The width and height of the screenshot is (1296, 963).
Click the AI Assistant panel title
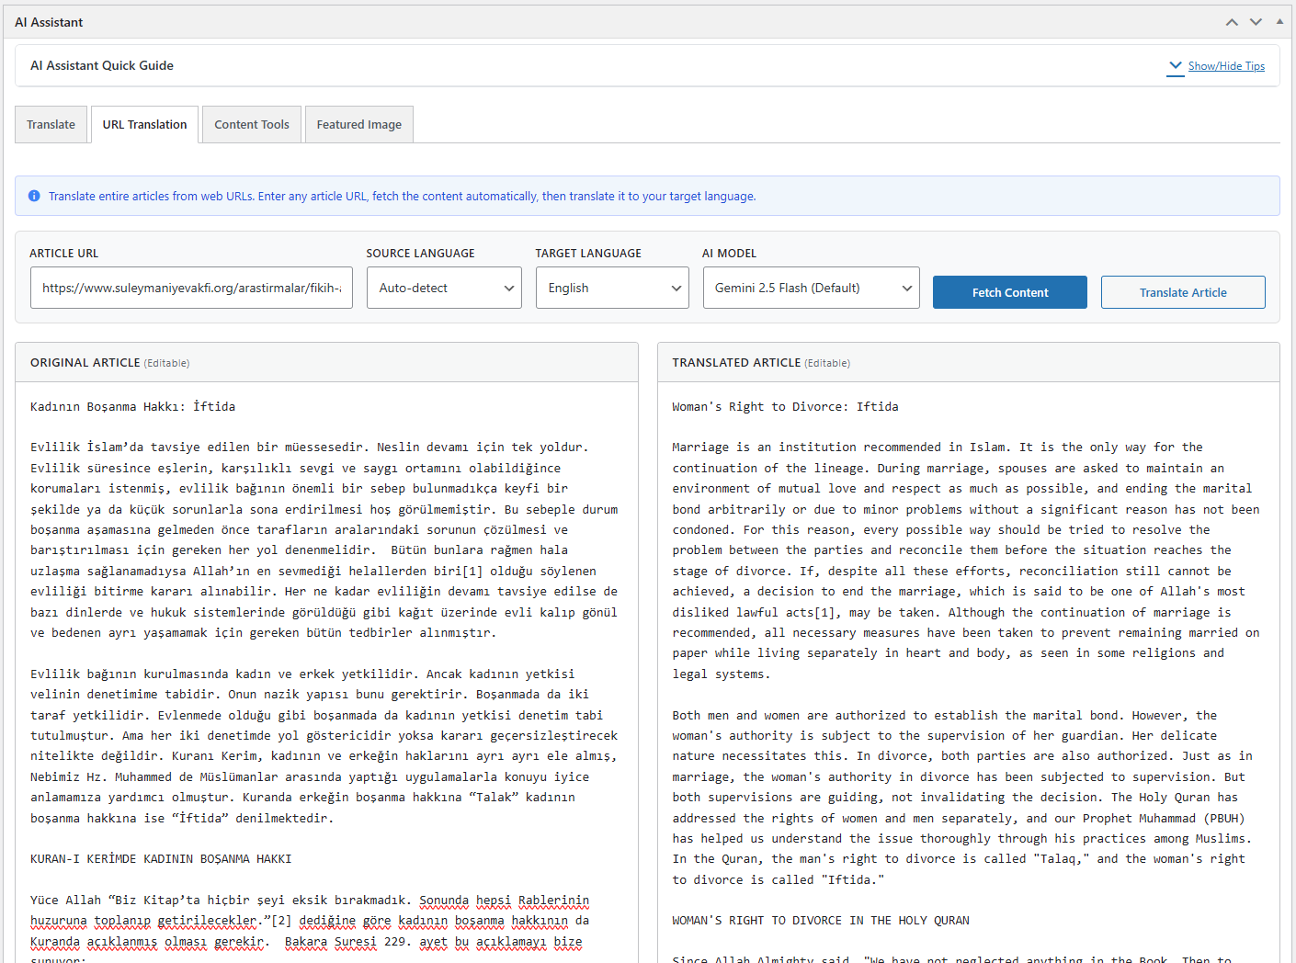(x=49, y=22)
